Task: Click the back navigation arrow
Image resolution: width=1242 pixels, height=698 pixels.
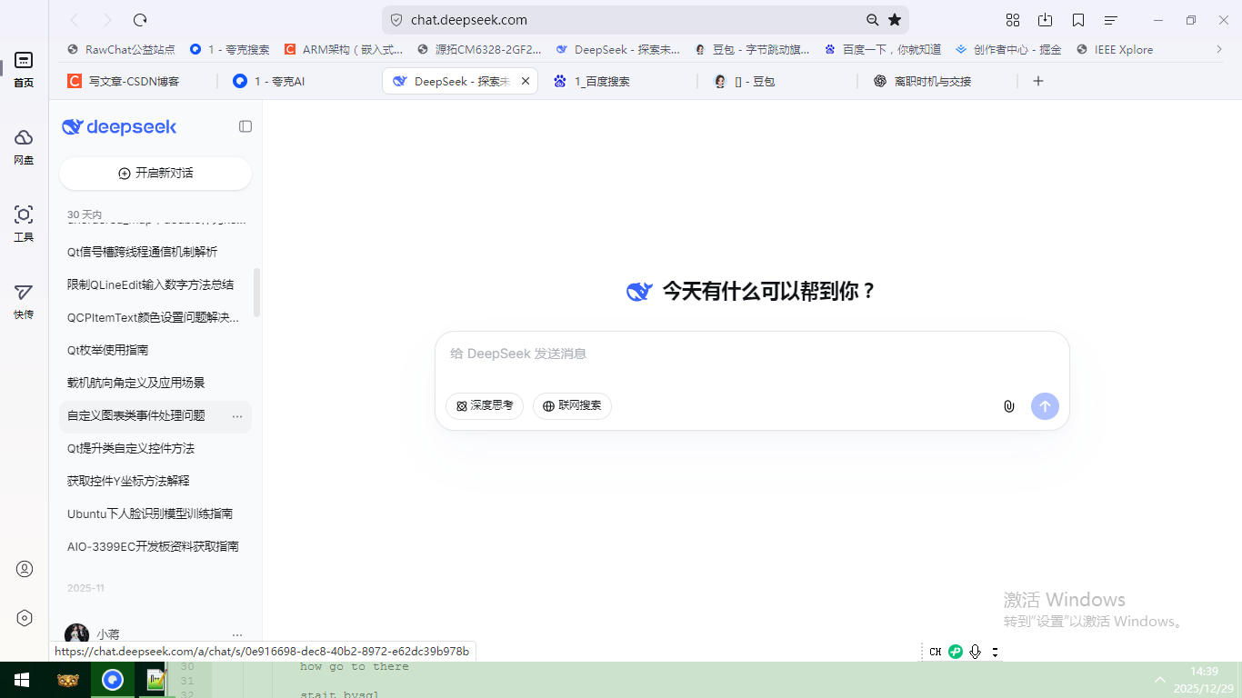Action: click(x=75, y=20)
